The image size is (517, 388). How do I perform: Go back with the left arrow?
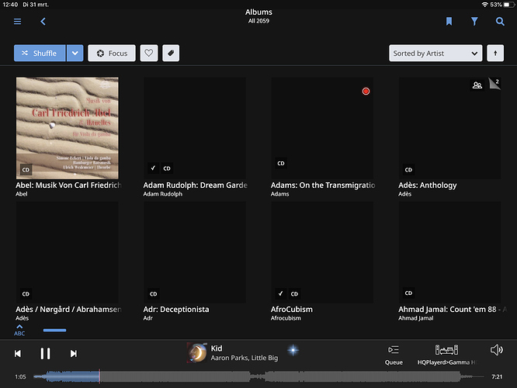tap(43, 22)
